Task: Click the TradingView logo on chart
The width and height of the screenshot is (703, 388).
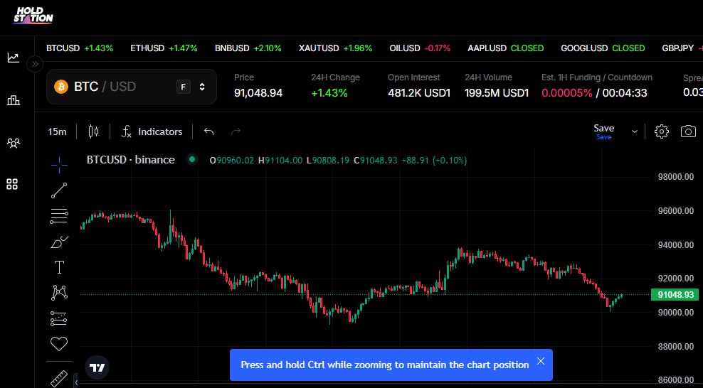Action: point(97,367)
